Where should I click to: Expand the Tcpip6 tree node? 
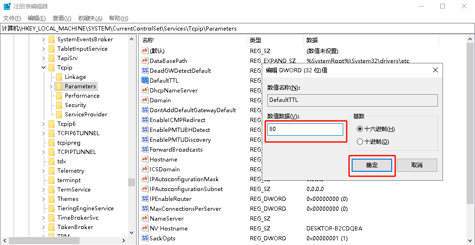coord(44,124)
